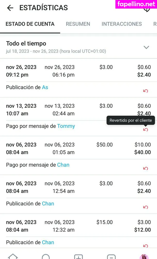Open the Home icon in bottom navigation

tap(13, 256)
